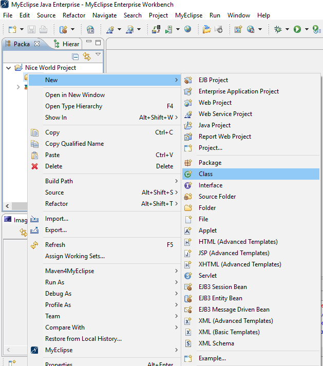Expand the collapsed child node under project

[18, 87]
